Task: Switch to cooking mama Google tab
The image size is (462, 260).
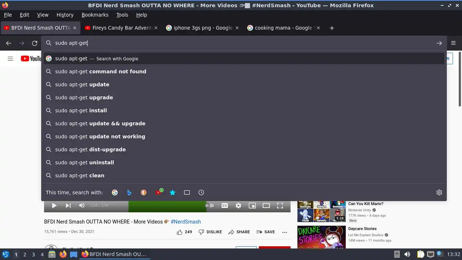Action: click(283, 28)
